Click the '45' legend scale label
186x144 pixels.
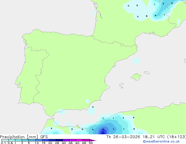click(x=84, y=143)
